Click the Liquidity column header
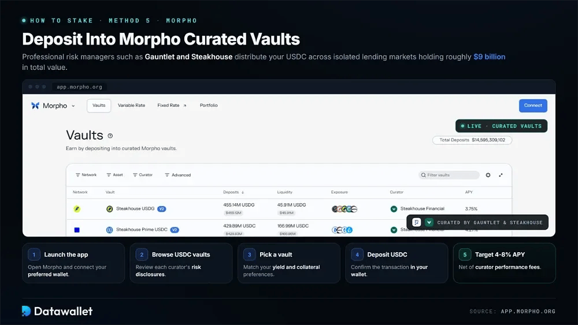The image size is (578, 325). pos(284,192)
